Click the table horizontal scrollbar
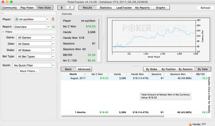This screenshot has width=215, height=126. coord(113,116)
